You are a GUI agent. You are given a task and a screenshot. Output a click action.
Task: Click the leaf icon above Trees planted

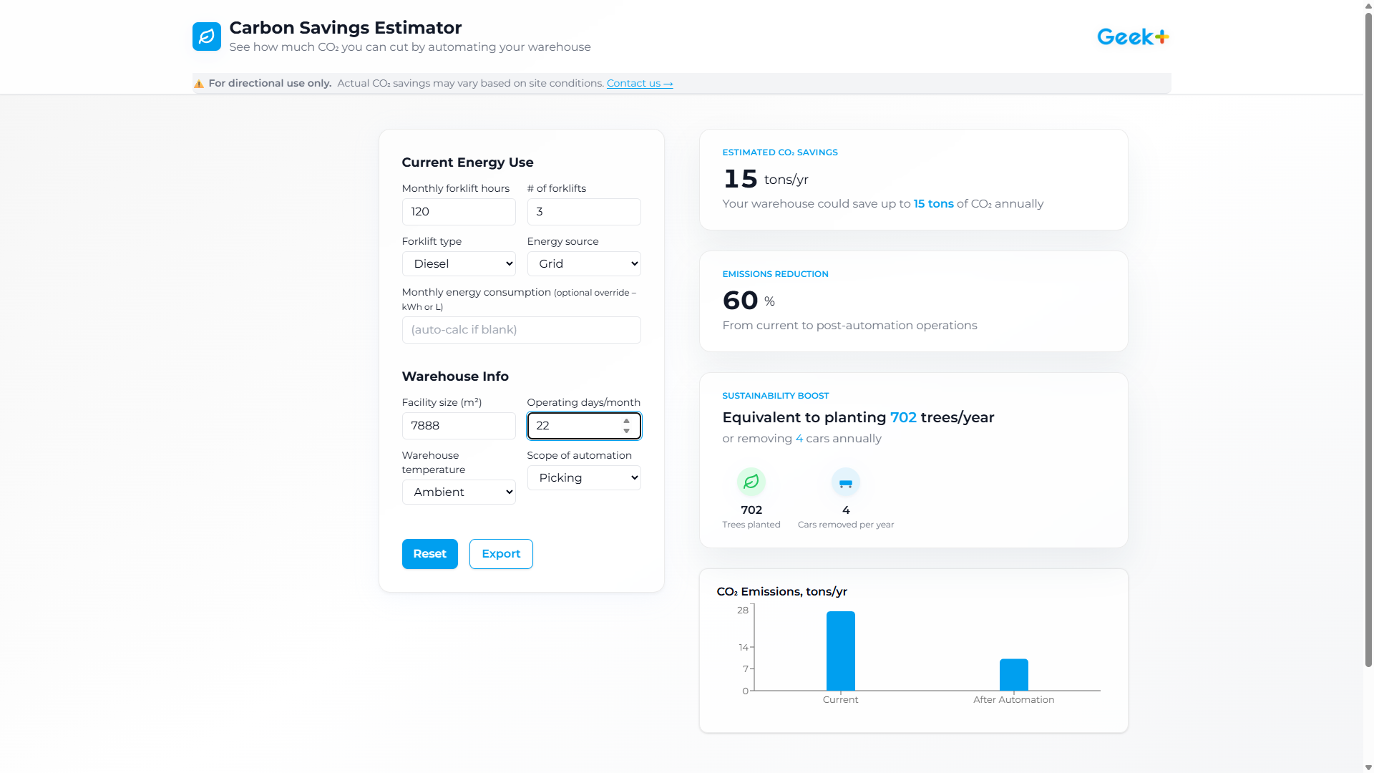pos(751,482)
